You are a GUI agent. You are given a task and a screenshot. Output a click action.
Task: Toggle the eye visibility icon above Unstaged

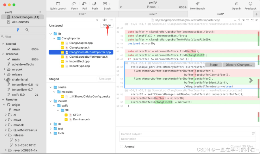coord(104,20)
